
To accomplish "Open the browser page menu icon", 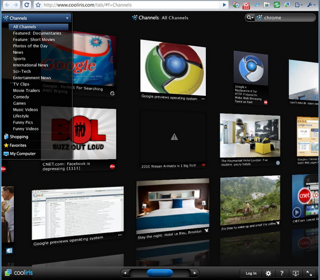I will pyautogui.click(x=298, y=5).
